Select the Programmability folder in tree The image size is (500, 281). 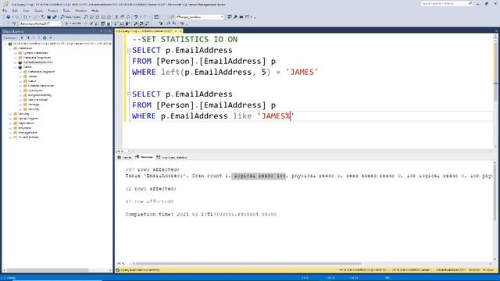click(x=40, y=95)
